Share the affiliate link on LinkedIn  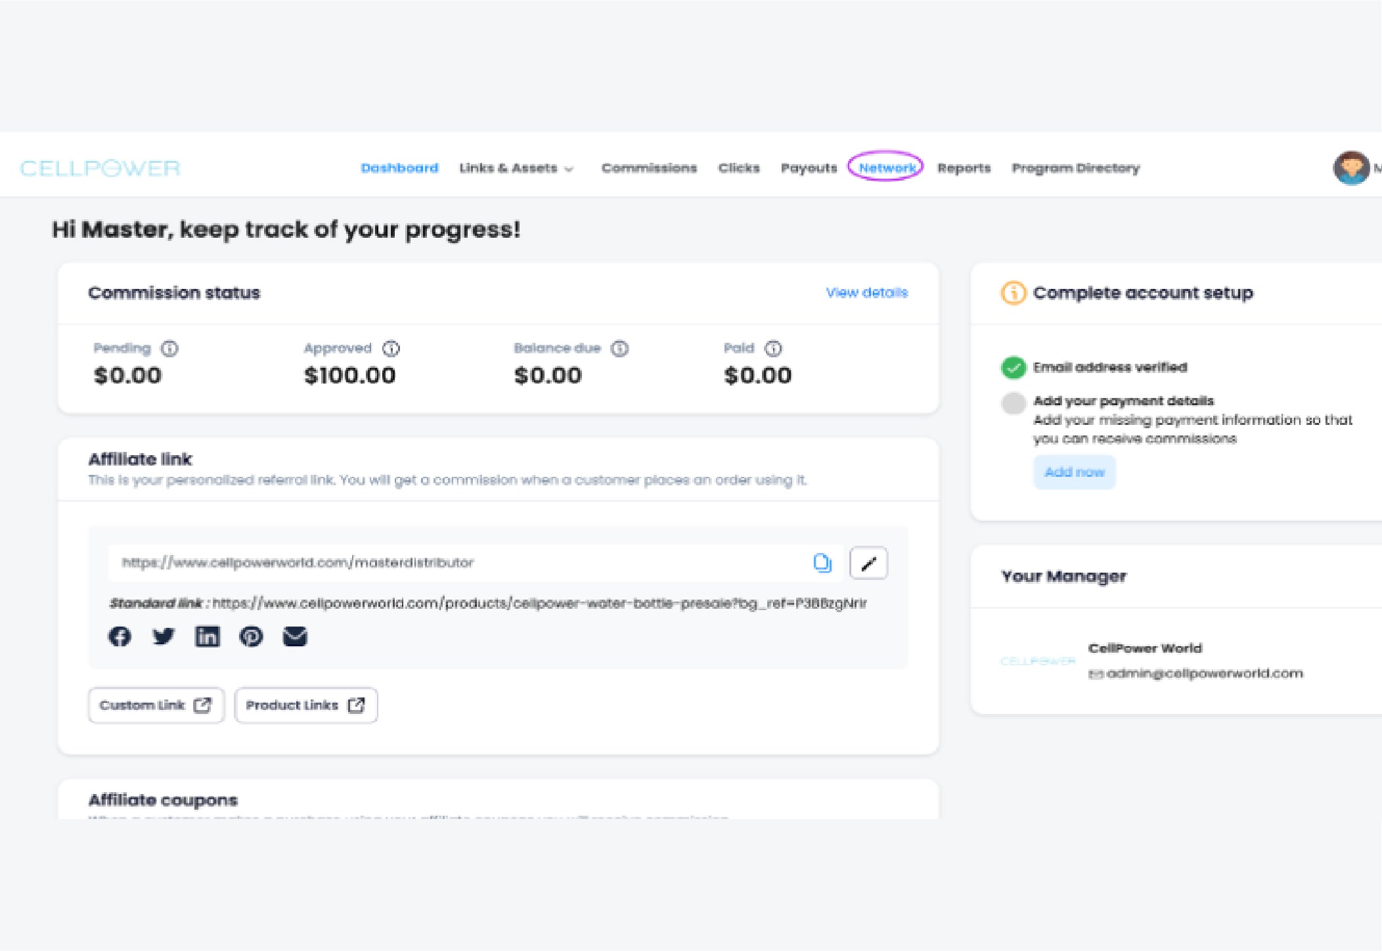click(x=207, y=636)
